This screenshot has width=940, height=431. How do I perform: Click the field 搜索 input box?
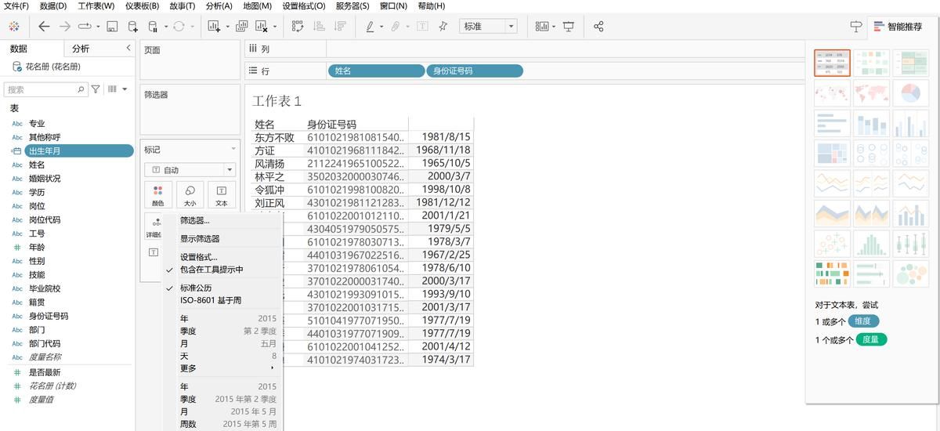pos(45,89)
